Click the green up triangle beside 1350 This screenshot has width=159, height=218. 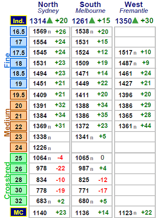click(135, 21)
